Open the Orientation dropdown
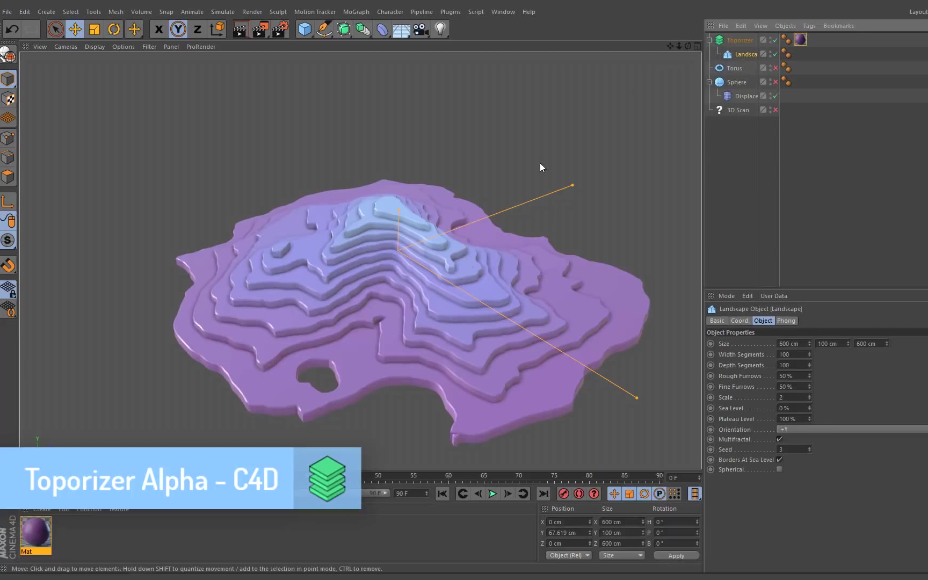928x580 pixels. click(x=852, y=430)
